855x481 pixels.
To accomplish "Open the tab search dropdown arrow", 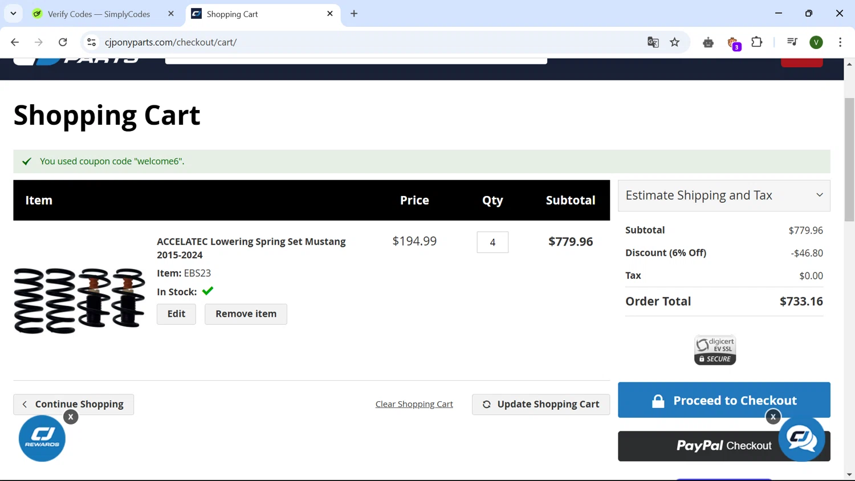I will (x=13, y=14).
